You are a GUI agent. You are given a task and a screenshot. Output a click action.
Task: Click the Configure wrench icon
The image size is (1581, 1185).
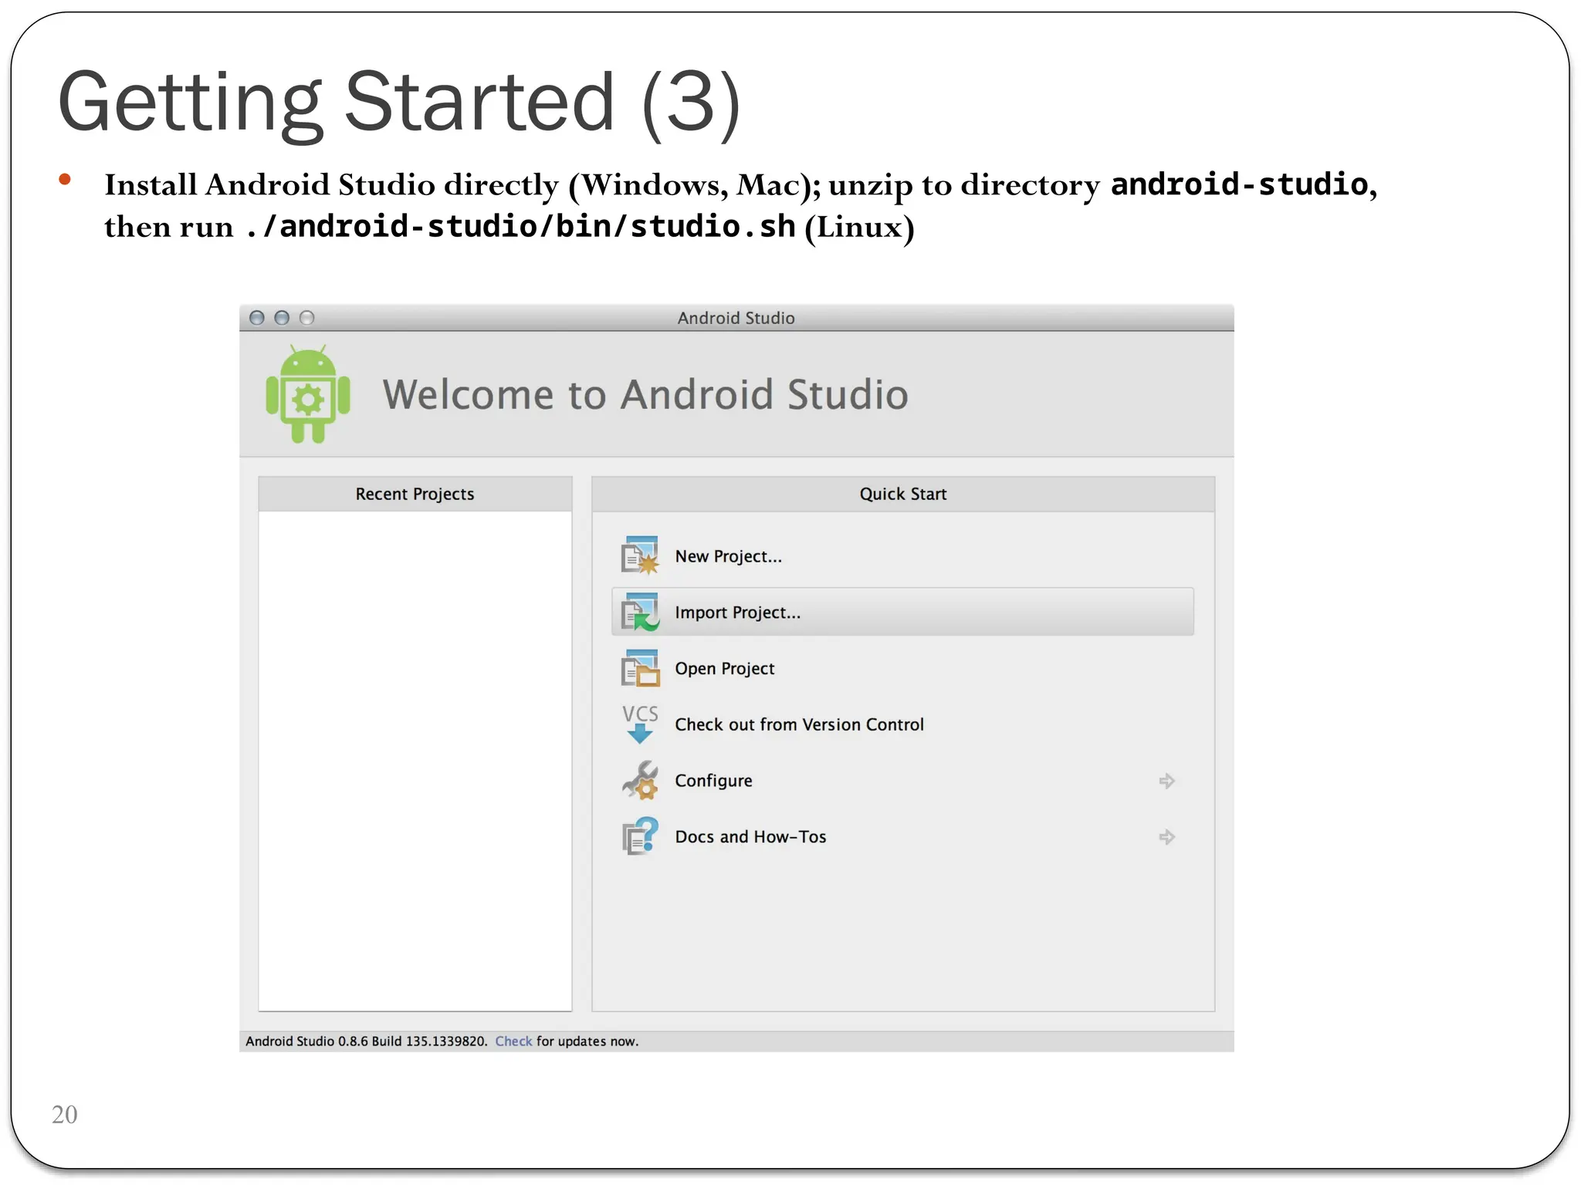point(640,780)
